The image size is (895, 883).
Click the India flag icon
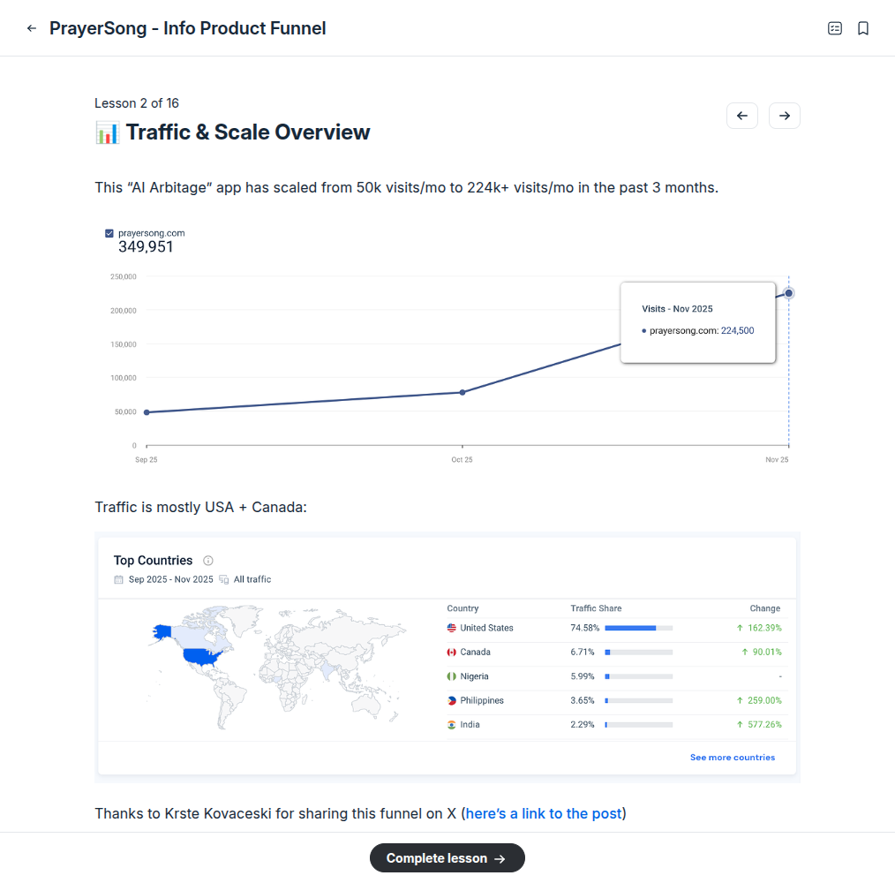[x=452, y=724]
